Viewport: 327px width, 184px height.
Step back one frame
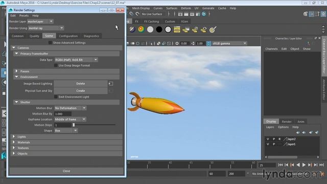coord(286,165)
